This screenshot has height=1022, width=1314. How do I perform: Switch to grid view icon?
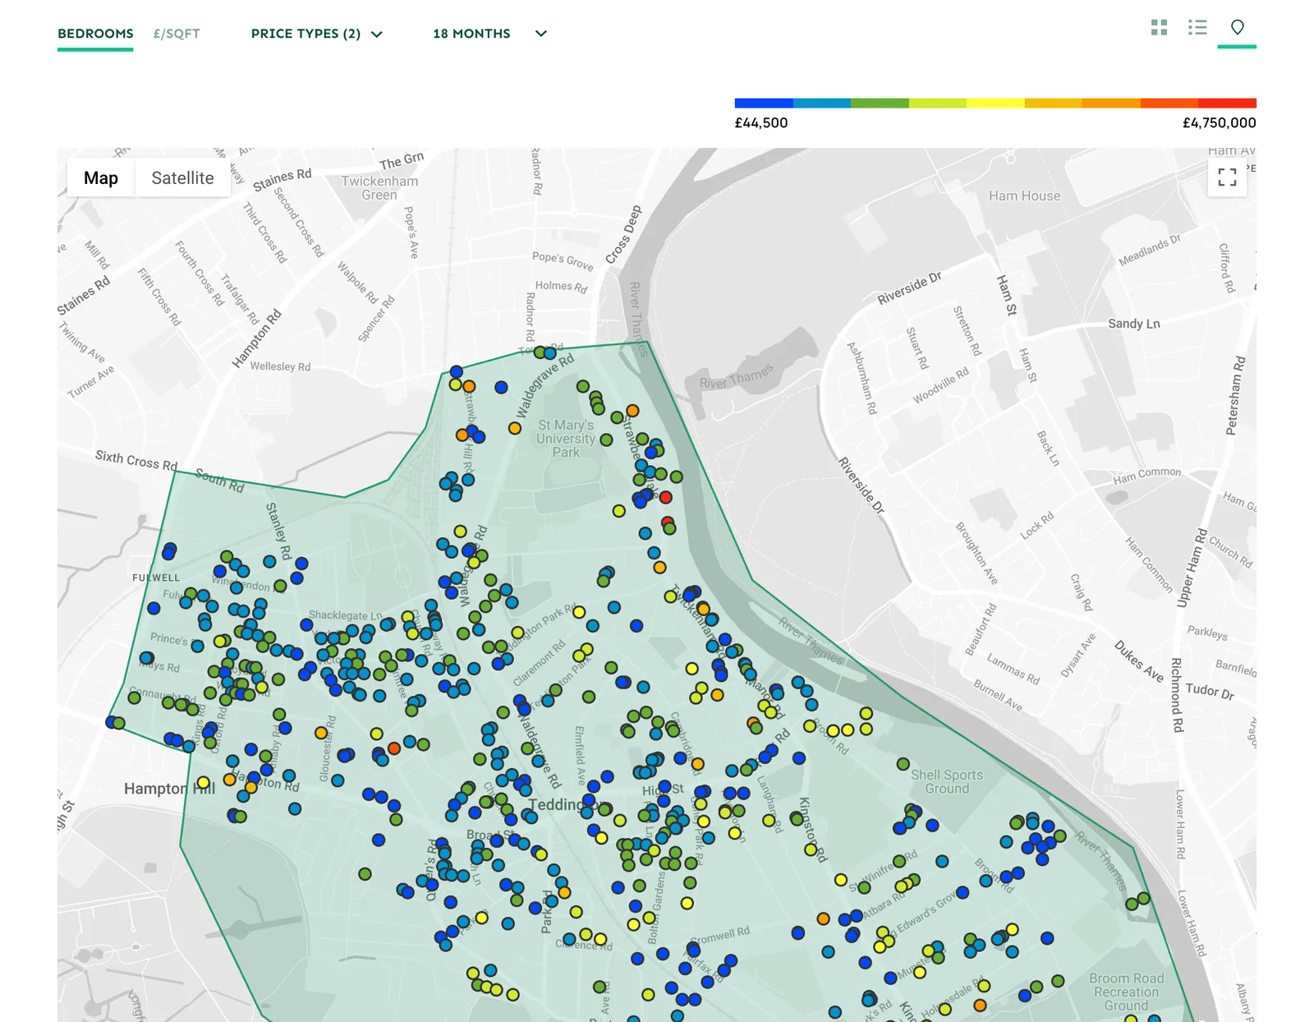pos(1159,28)
